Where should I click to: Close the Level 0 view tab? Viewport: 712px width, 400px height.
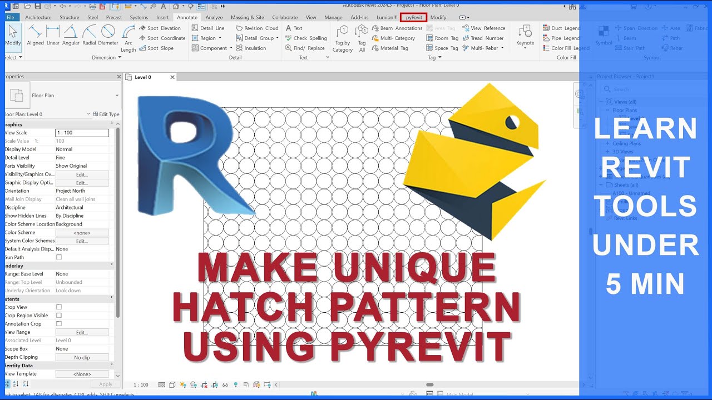tap(172, 77)
